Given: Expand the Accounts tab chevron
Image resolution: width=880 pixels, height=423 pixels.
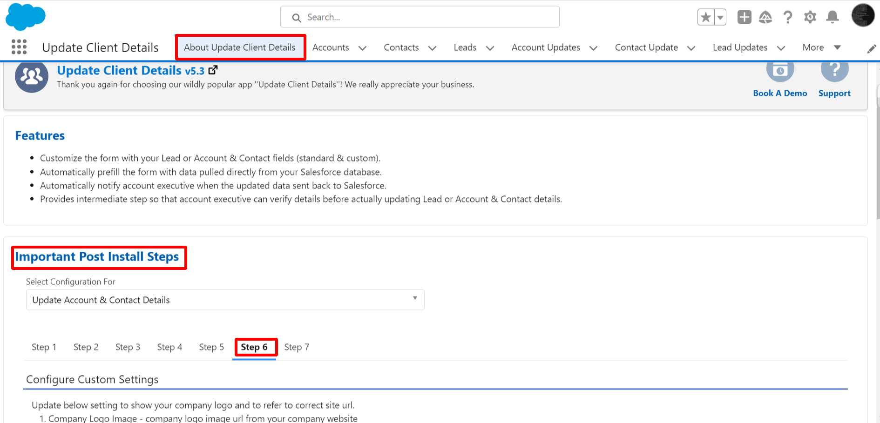Looking at the screenshot, I should pyautogui.click(x=362, y=48).
